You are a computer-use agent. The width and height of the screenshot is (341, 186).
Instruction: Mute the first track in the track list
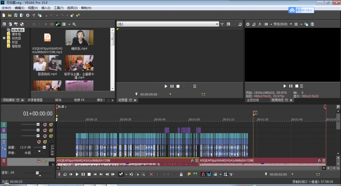coord(45,125)
